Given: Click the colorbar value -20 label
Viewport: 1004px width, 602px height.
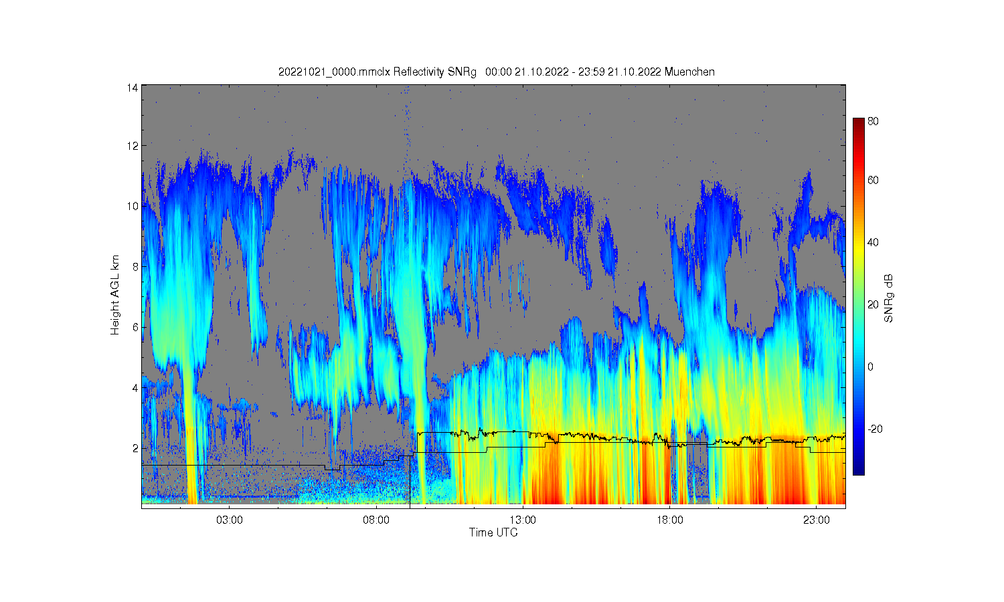Looking at the screenshot, I should [x=874, y=429].
